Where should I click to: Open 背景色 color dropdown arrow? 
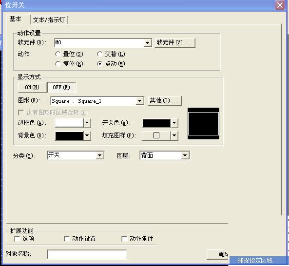click(x=87, y=136)
